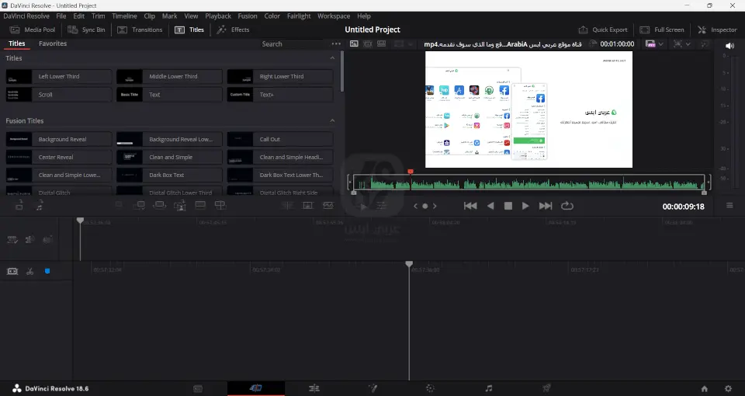
Task: Open the safe area overlay dropdown arrow
Action: tap(688, 43)
